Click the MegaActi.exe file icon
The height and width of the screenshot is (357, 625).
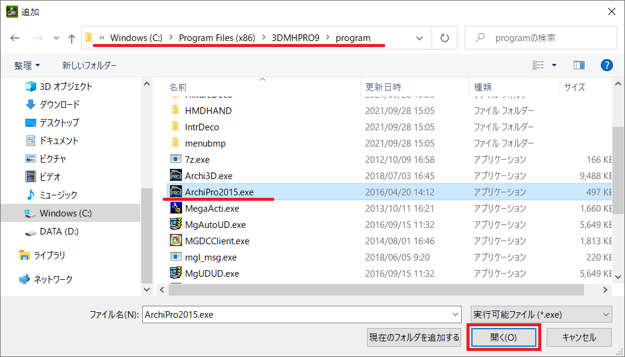(176, 208)
